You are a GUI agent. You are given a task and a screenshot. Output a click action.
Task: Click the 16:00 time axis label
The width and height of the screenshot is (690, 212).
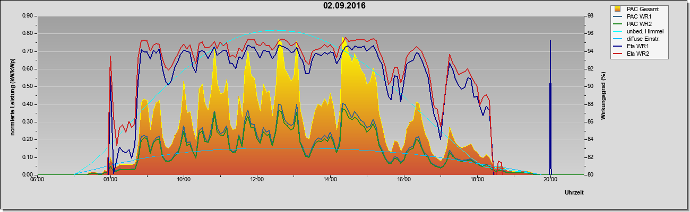click(x=404, y=179)
